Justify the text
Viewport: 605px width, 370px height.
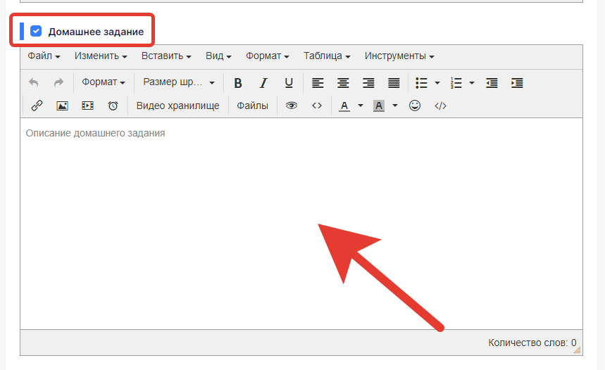coord(394,83)
